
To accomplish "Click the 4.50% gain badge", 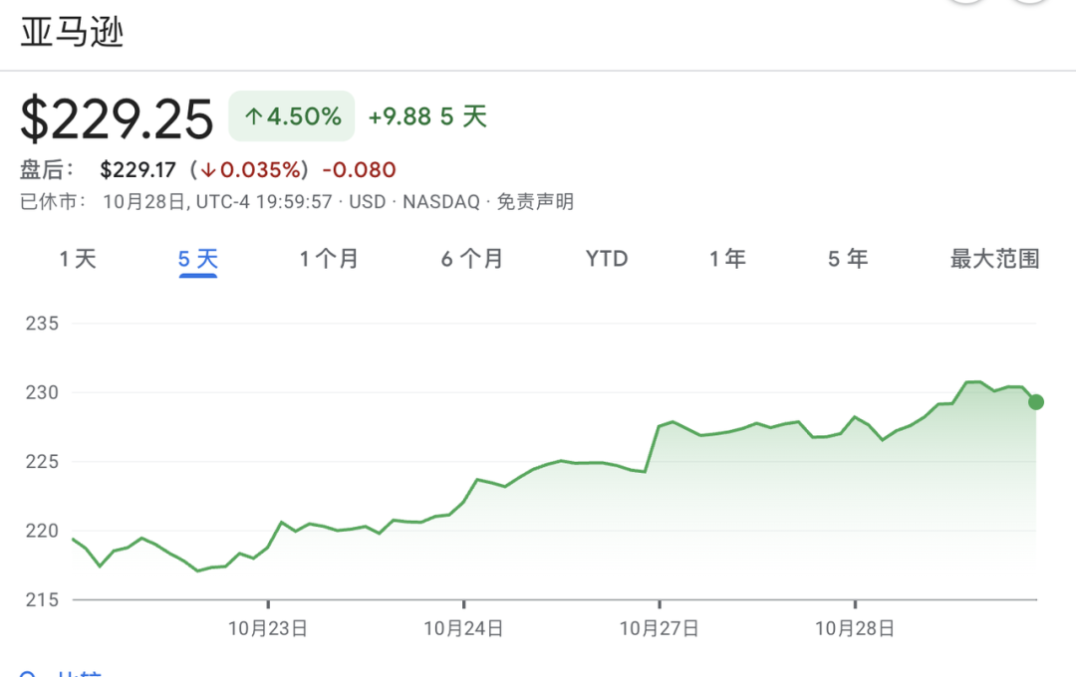I will 292,116.
